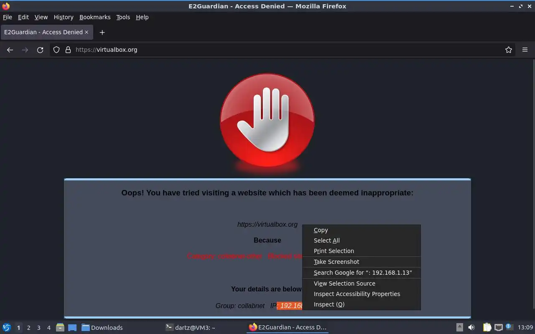535x334 pixels.
Task: Click 'Group: collabnet' text
Action: (240, 306)
